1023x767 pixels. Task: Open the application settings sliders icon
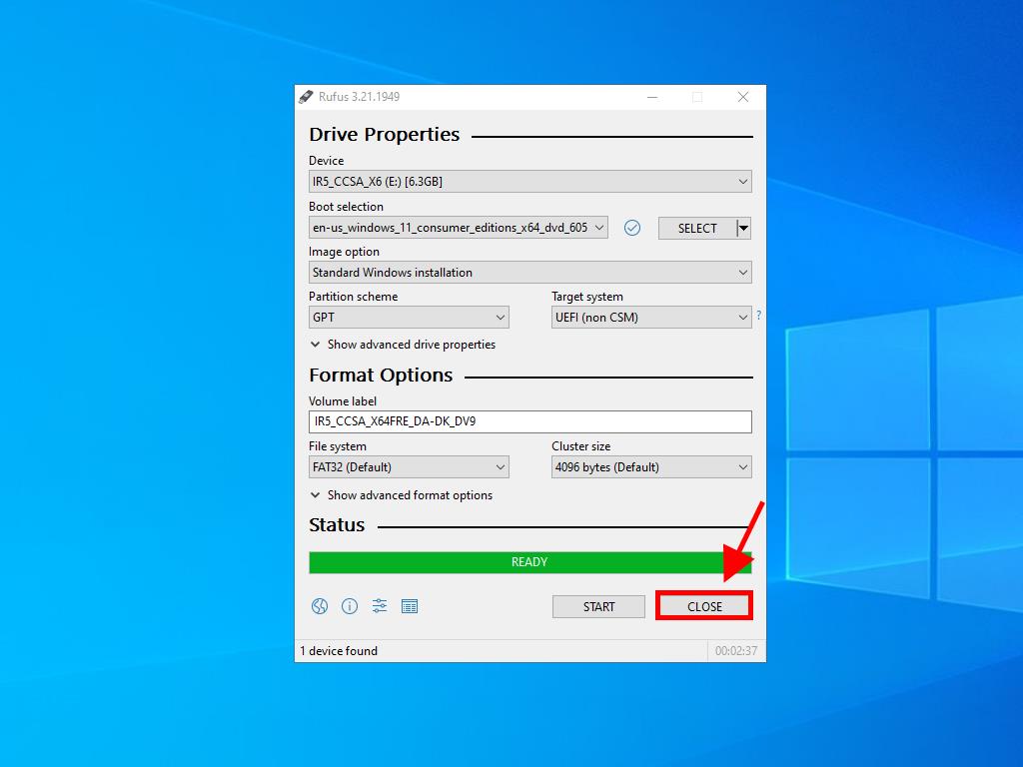tap(380, 606)
